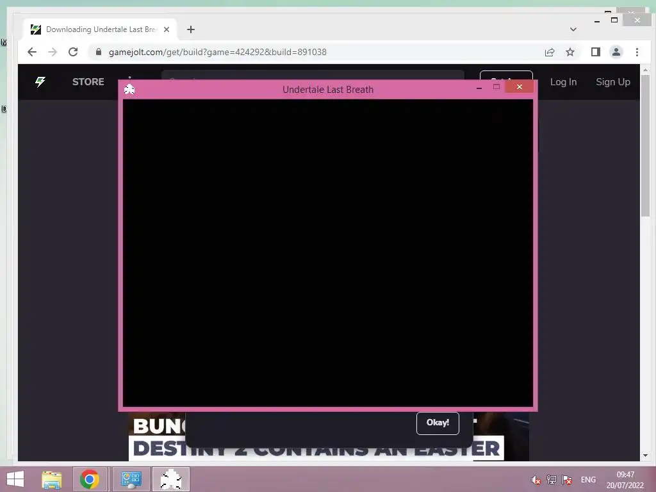Minimize the Chrome browser window
This screenshot has width=656, height=492.
pyautogui.click(x=597, y=20)
